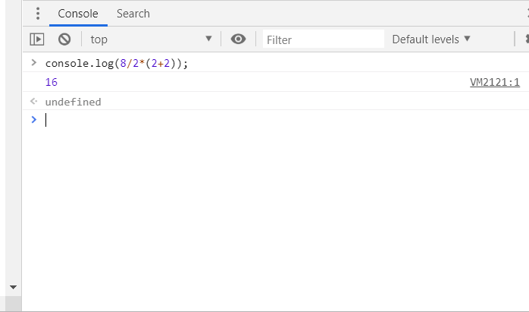Show the console sidebar
Screen dimensions: 529x312
click(36, 39)
